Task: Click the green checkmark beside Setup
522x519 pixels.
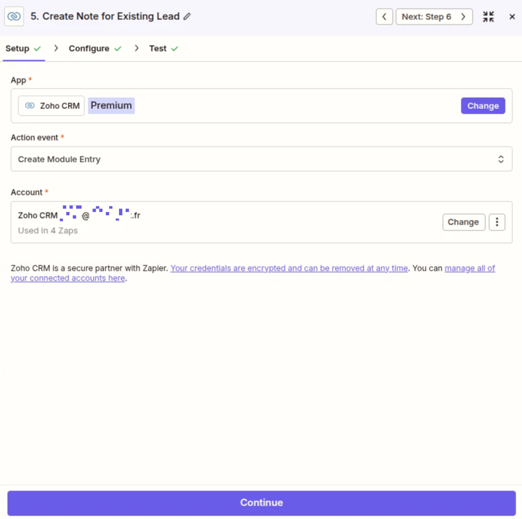Action: click(38, 49)
